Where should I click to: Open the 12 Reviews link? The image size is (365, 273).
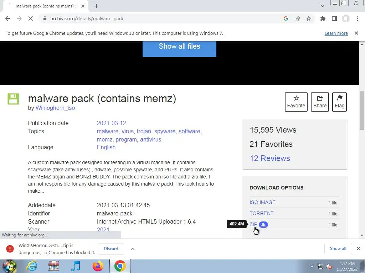click(x=270, y=158)
